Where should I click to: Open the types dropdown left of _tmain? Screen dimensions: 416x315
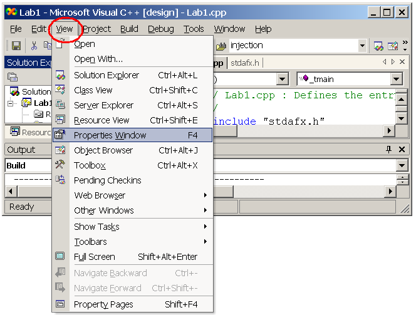(x=282, y=79)
